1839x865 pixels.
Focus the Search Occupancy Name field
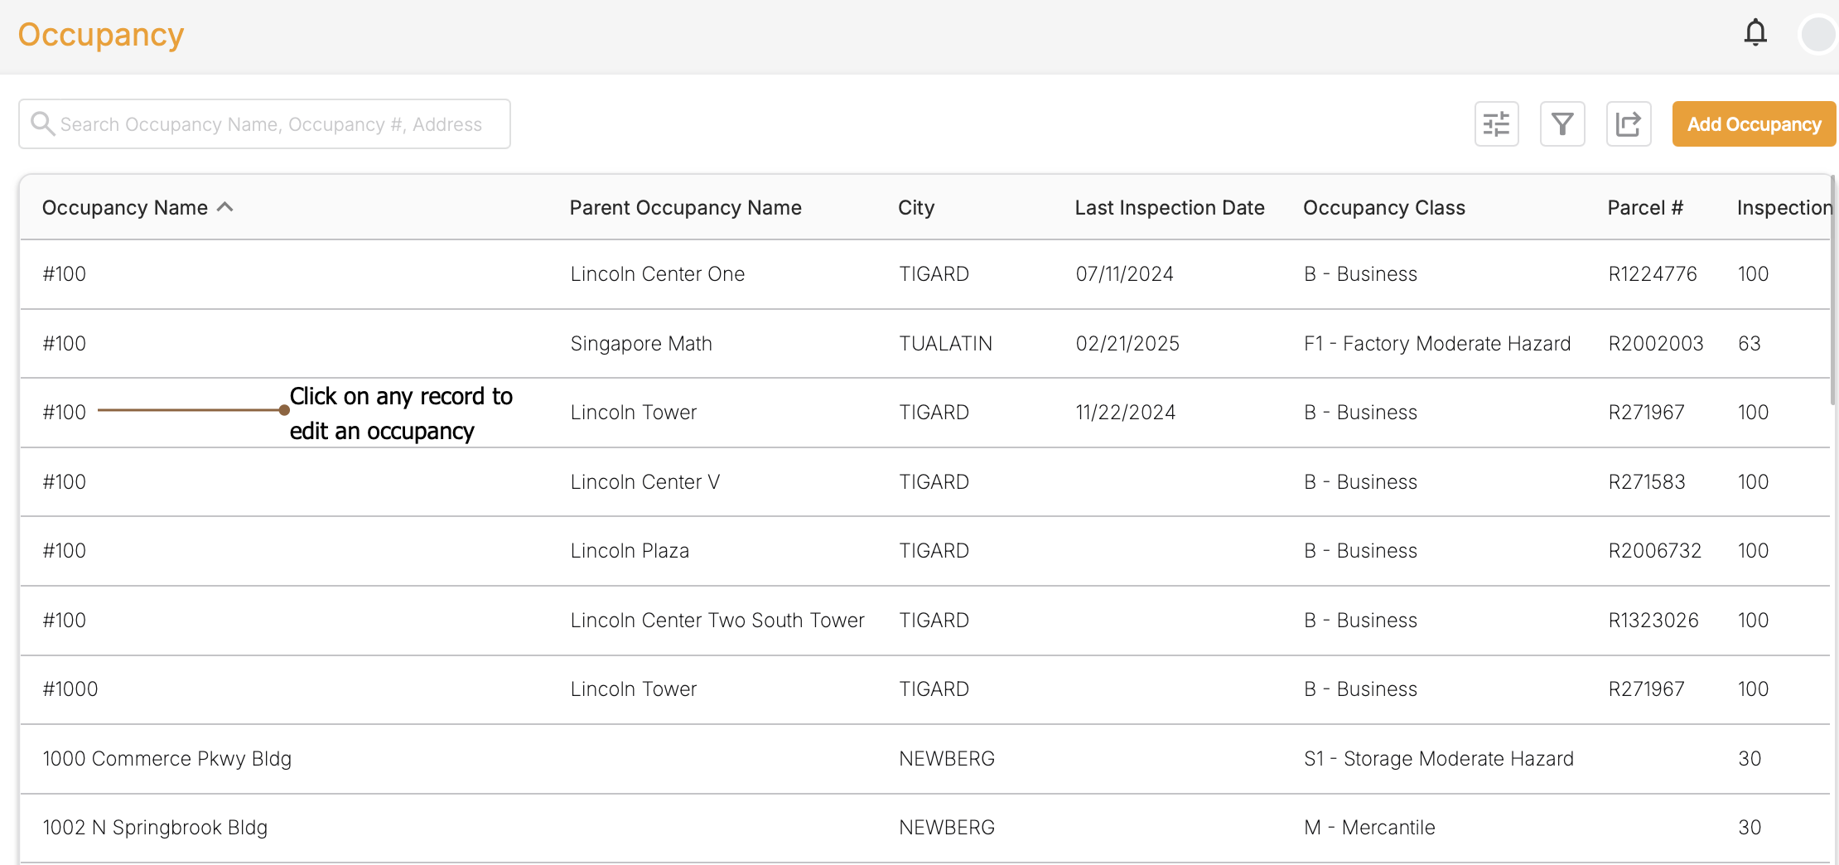(x=264, y=124)
